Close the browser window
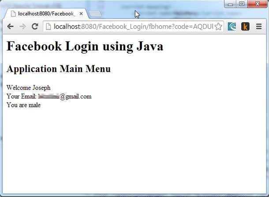Viewport: 269px width, 197px height. pos(258,4)
